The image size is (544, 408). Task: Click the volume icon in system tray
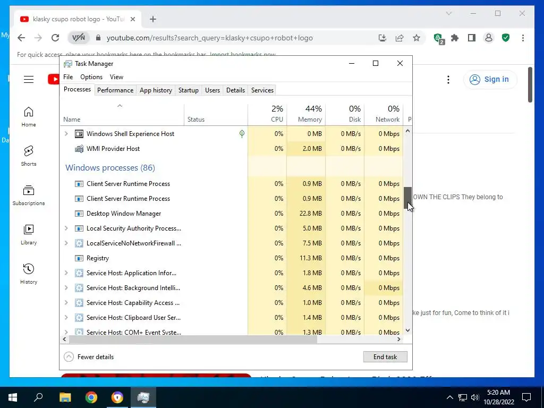[475, 397]
